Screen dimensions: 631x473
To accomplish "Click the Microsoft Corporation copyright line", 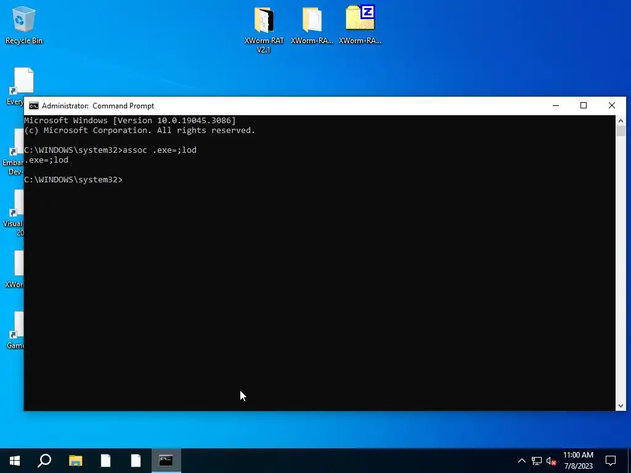I will (140, 131).
